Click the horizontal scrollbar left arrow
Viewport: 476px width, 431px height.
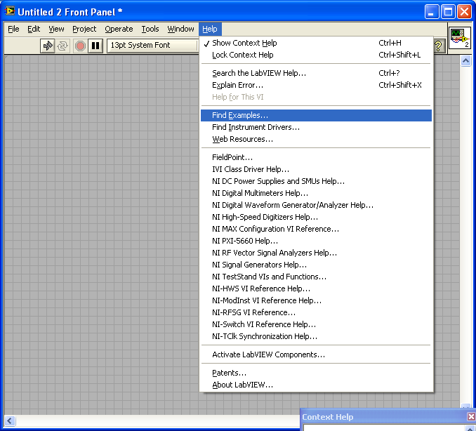9,421
